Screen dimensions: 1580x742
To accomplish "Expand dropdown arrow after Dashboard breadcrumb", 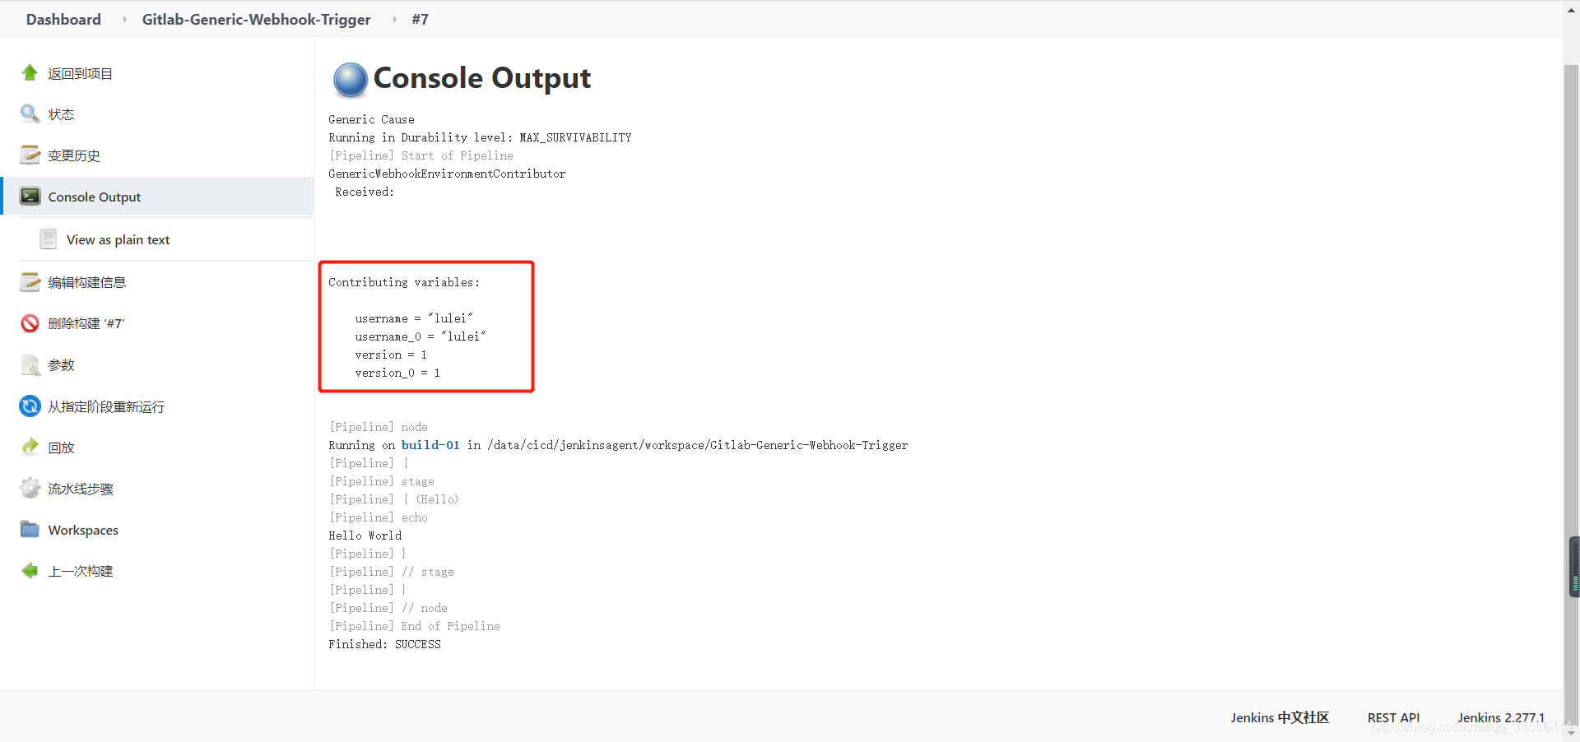I will point(124,19).
